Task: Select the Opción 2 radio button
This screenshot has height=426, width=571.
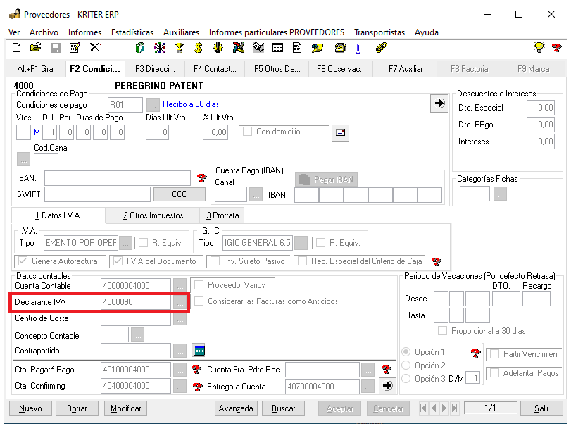Action: point(406,365)
